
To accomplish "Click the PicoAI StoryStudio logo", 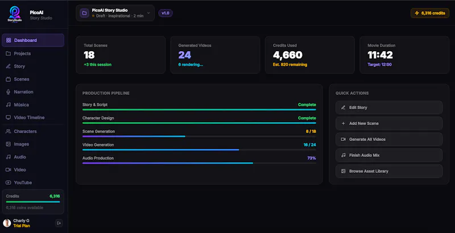I will pyautogui.click(x=15, y=14).
